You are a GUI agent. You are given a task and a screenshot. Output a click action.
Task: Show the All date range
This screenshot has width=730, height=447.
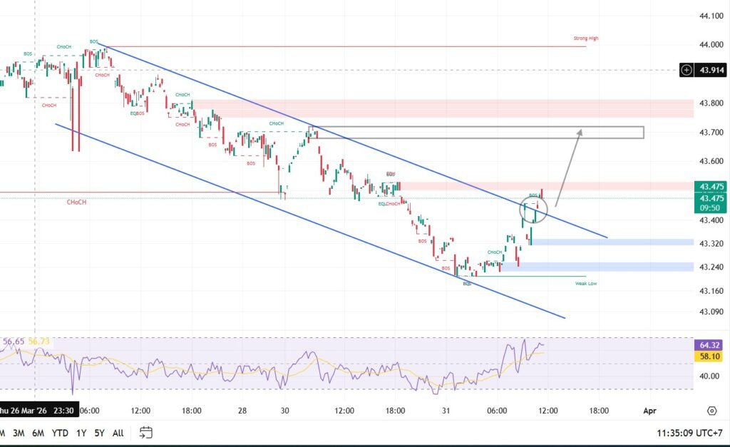pyautogui.click(x=118, y=432)
